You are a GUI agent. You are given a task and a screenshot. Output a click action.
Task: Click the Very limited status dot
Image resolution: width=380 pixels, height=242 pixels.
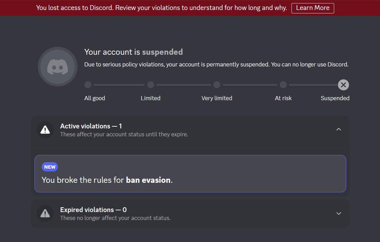pos(217,85)
